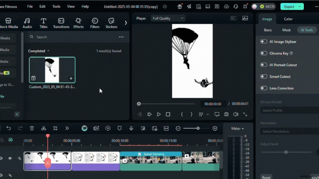Image resolution: width=319 pixels, height=179 pixels.
Task: Open the Completed filter dropdown
Action: point(38,51)
